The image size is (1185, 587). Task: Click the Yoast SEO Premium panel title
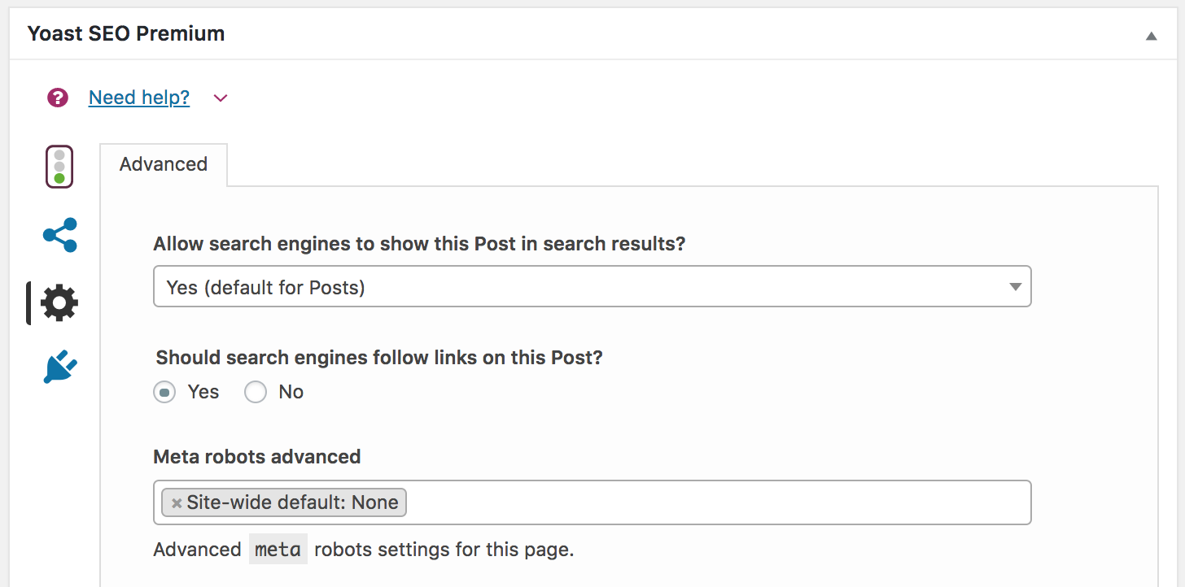(126, 34)
